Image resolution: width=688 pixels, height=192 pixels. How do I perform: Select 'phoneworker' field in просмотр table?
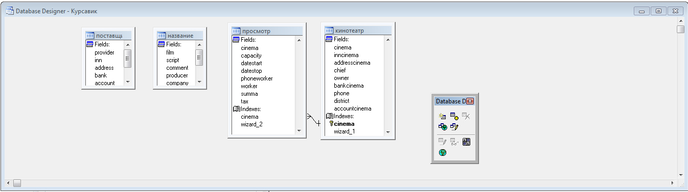pyautogui.click(x=257, y=78)
